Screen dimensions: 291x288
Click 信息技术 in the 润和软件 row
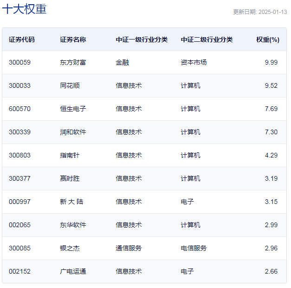[129, 132]
